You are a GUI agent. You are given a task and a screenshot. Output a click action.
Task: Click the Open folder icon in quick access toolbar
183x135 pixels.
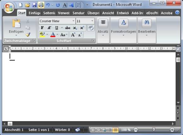click(27, 5)
